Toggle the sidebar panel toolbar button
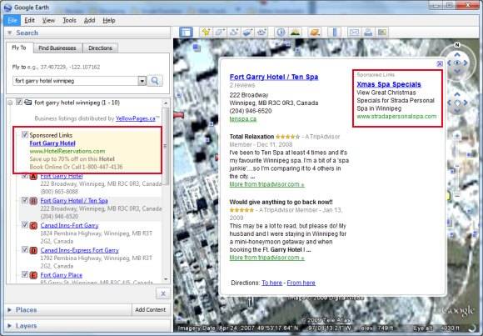This screenshot has height=336, width=483. [186, 32]
